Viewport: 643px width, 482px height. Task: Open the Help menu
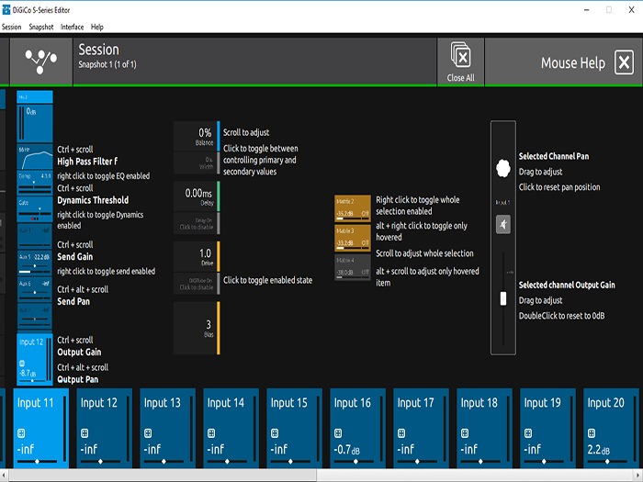(x=97, y=28)
